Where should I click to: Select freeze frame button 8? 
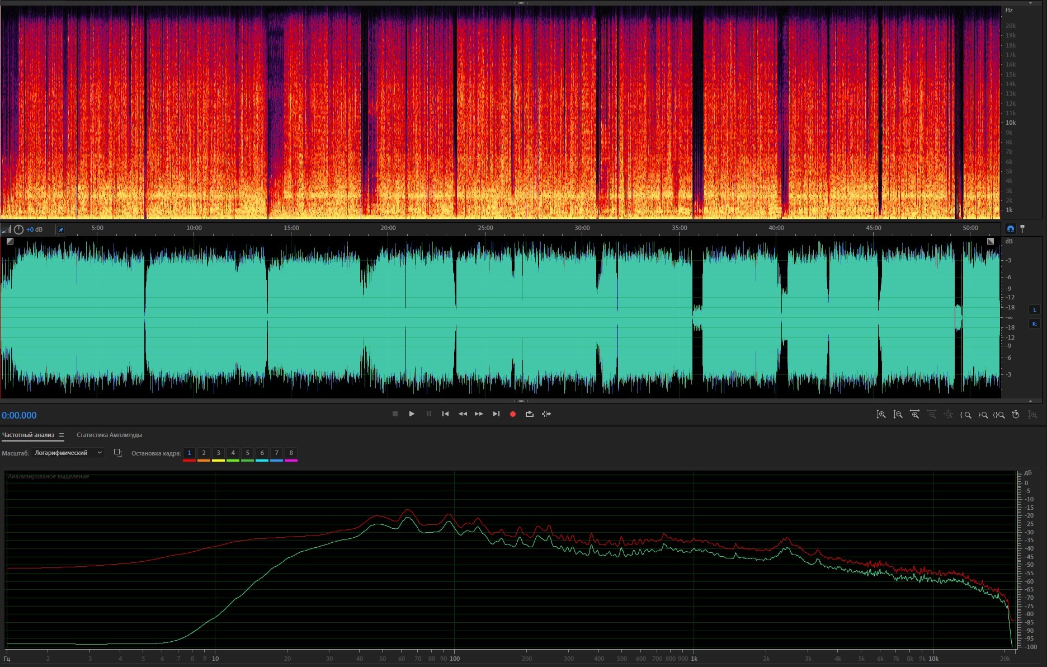click(291, 453)
